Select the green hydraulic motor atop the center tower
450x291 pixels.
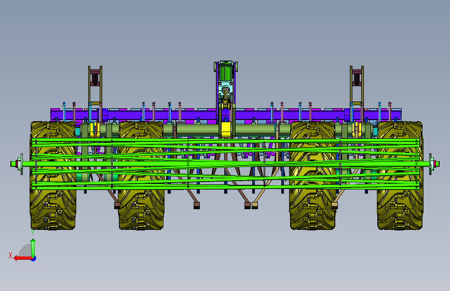click(226, 72)
